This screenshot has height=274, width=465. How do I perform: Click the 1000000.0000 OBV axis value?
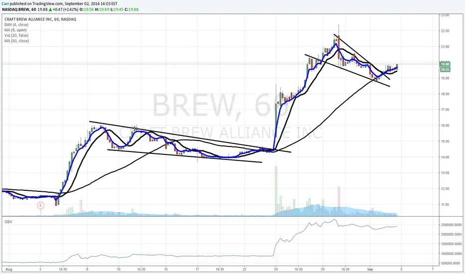[x=451, y=254]
